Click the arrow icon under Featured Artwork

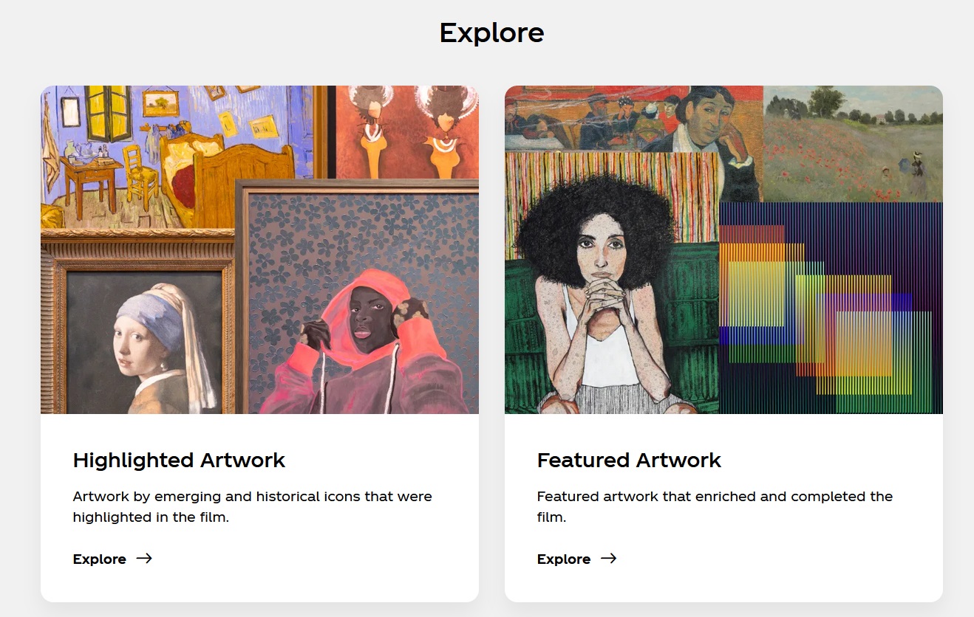(608, 559)
